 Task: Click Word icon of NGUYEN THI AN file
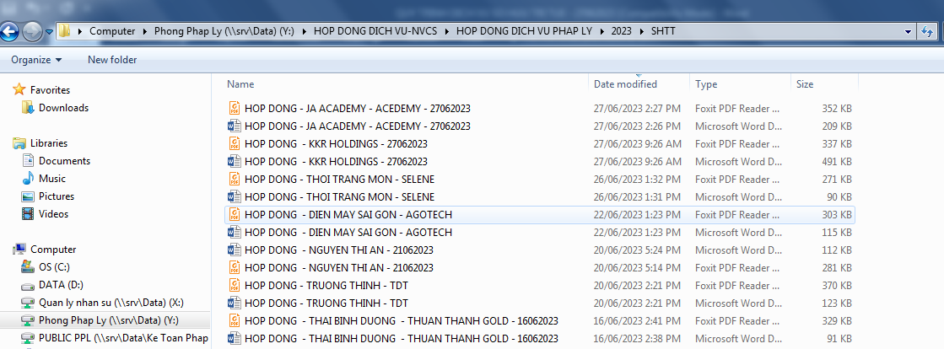coord(235,250)
